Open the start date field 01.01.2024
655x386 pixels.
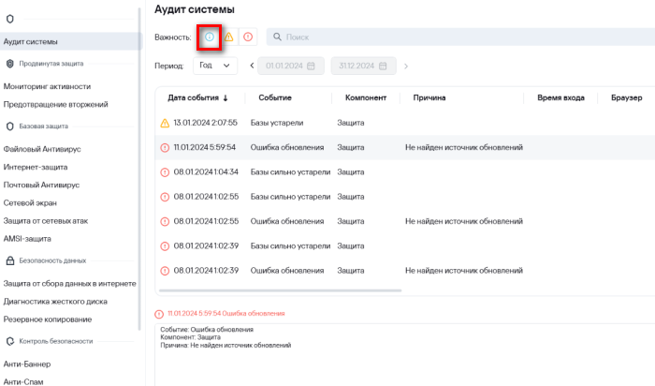291,66
